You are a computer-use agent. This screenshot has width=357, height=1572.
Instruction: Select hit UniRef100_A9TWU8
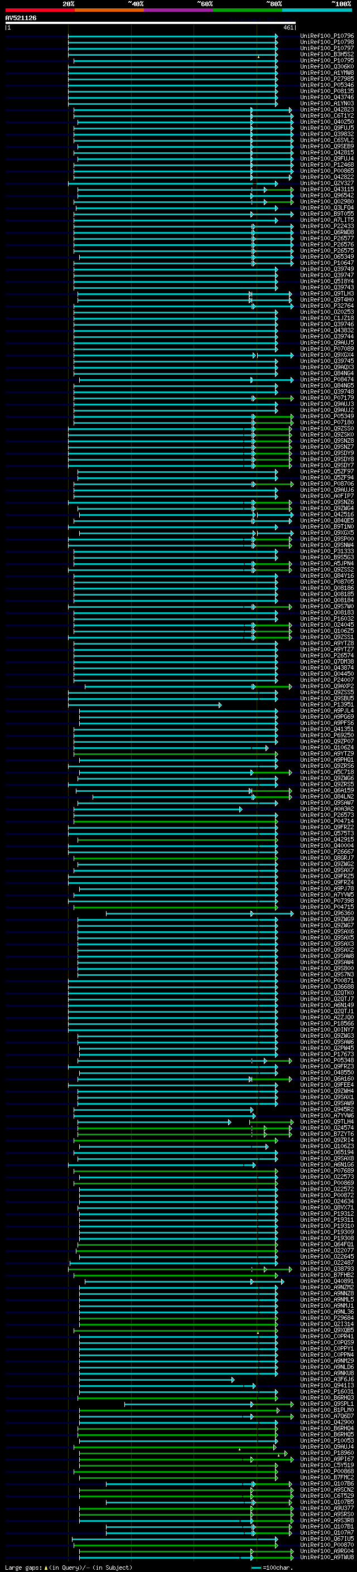click(327, 1557)
